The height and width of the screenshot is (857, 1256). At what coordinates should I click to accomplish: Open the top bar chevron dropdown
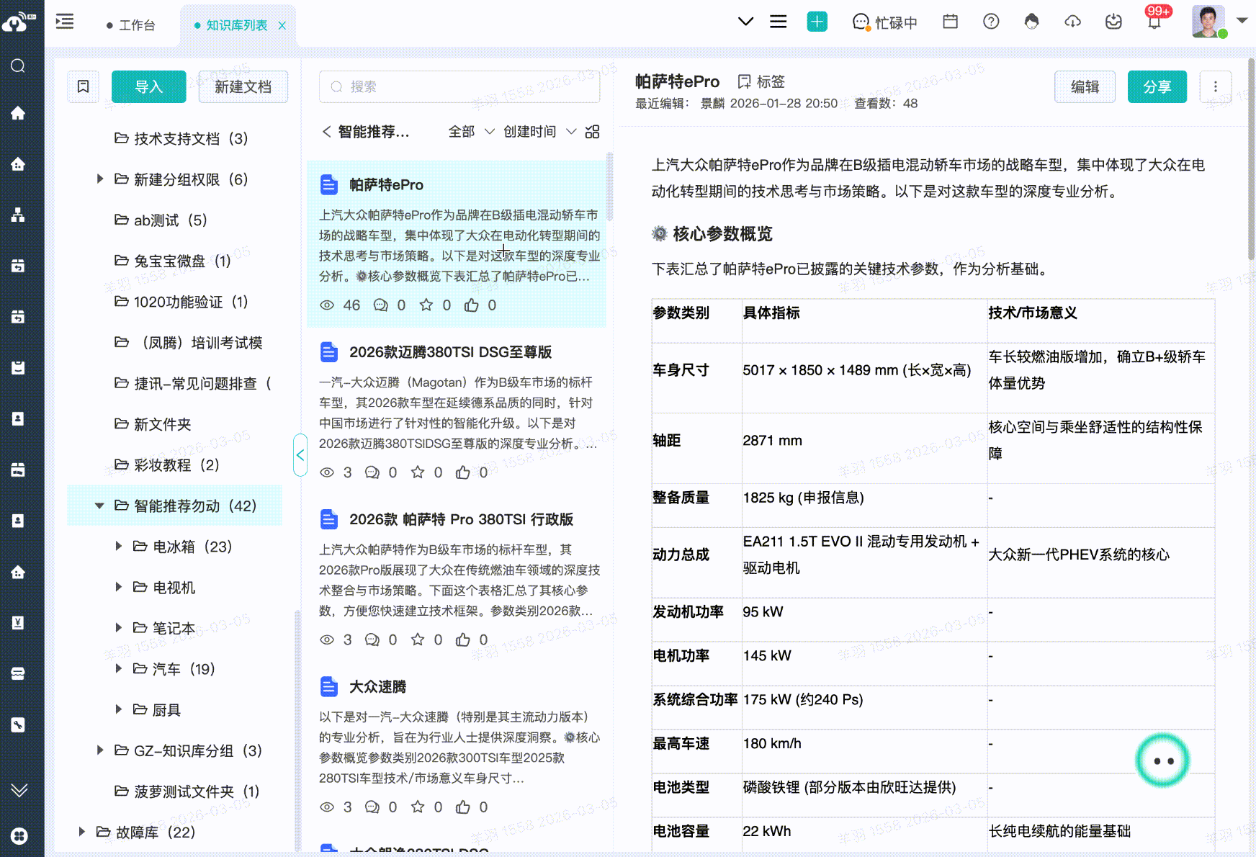click(x=746, y=22)
